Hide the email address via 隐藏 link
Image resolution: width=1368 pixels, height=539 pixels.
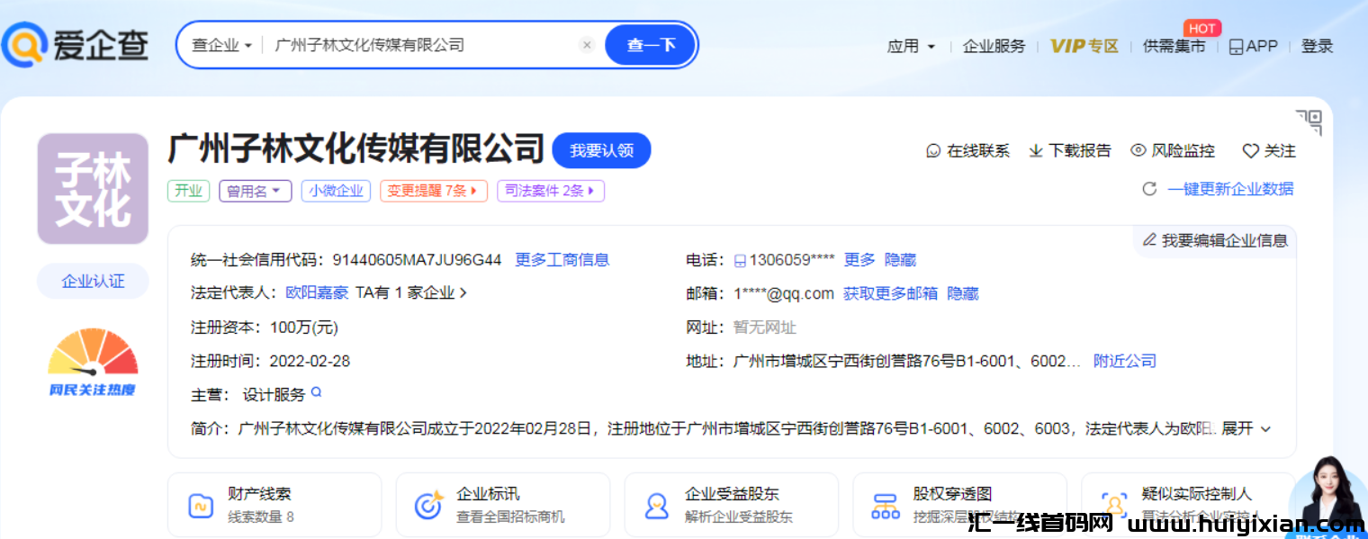(965, 292)
